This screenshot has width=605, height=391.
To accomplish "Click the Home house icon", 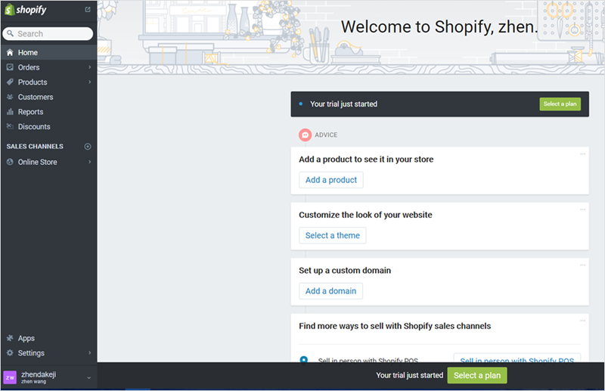I will 10,52.
